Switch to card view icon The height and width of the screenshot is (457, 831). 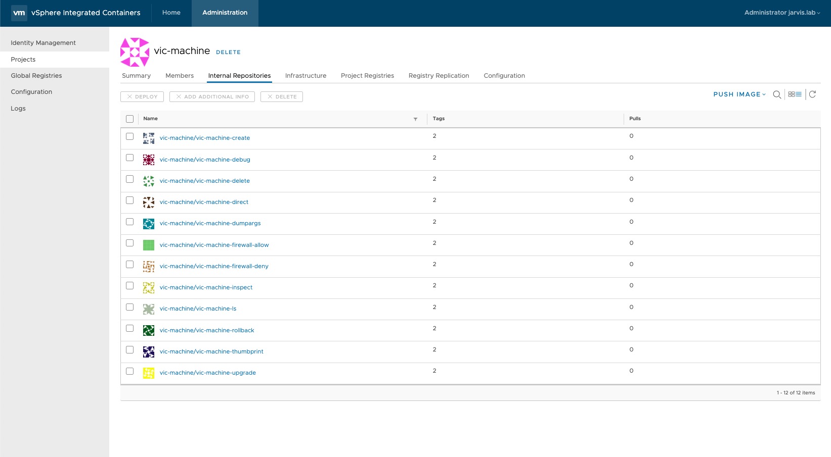[792, 94]
